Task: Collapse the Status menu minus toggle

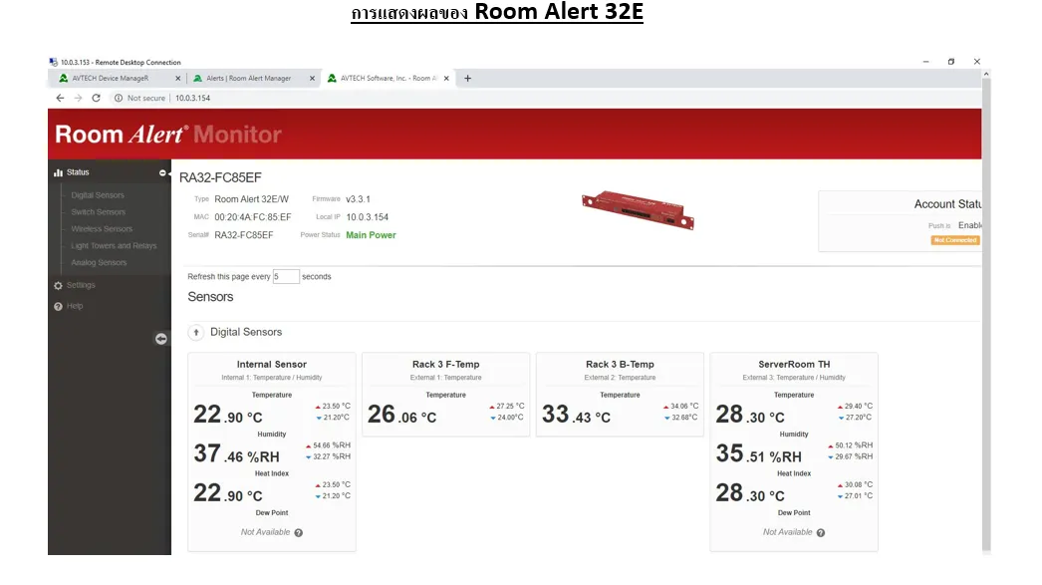Action: (162, 172)
